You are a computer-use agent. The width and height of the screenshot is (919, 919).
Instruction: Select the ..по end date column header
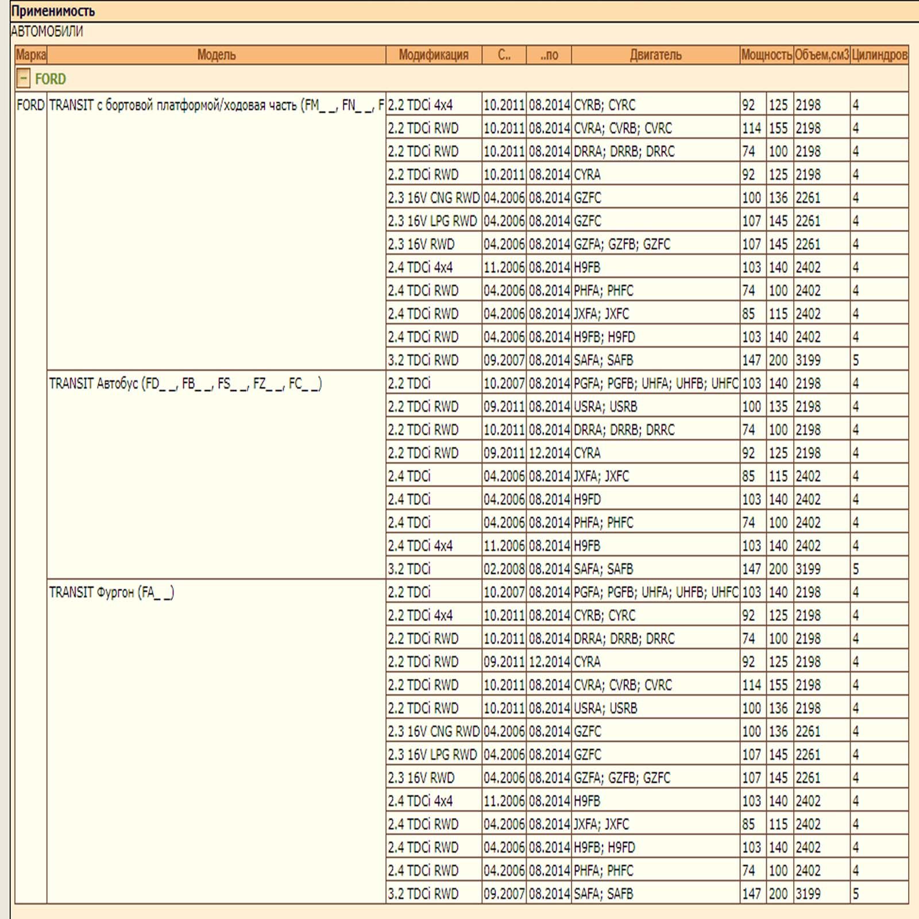tap(549, 55)
